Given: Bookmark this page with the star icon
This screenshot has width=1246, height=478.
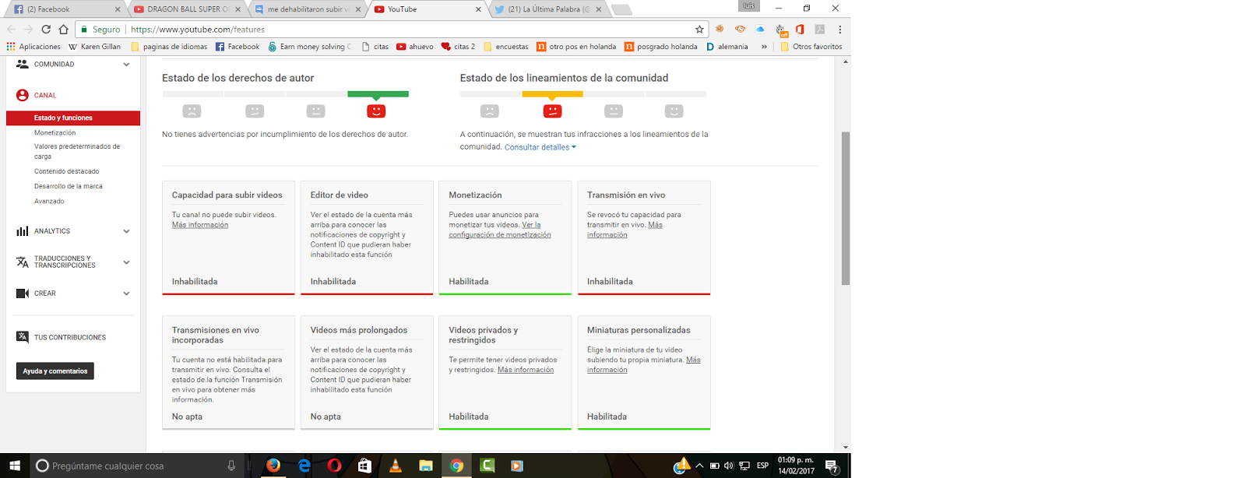Looking at the screenshot, I should tap(699, 30).
